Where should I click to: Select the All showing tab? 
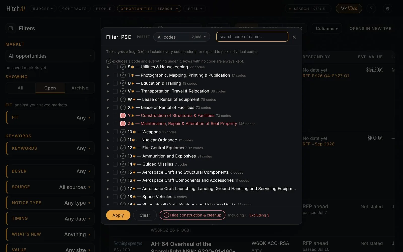(20, 88)
